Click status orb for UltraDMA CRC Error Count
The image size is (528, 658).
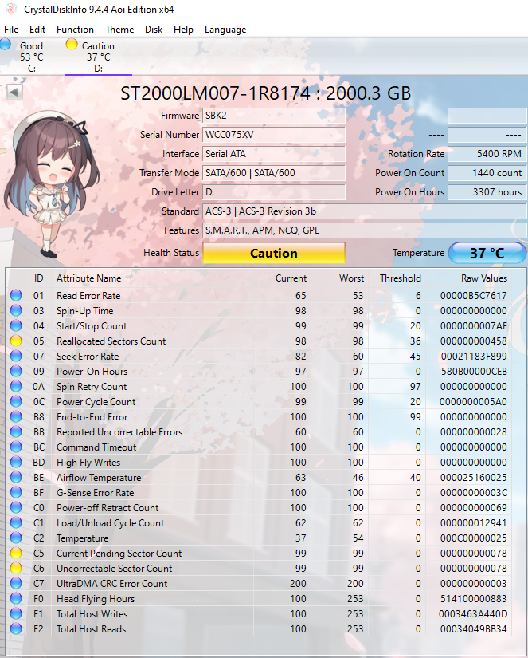click(x=16, y=583)
